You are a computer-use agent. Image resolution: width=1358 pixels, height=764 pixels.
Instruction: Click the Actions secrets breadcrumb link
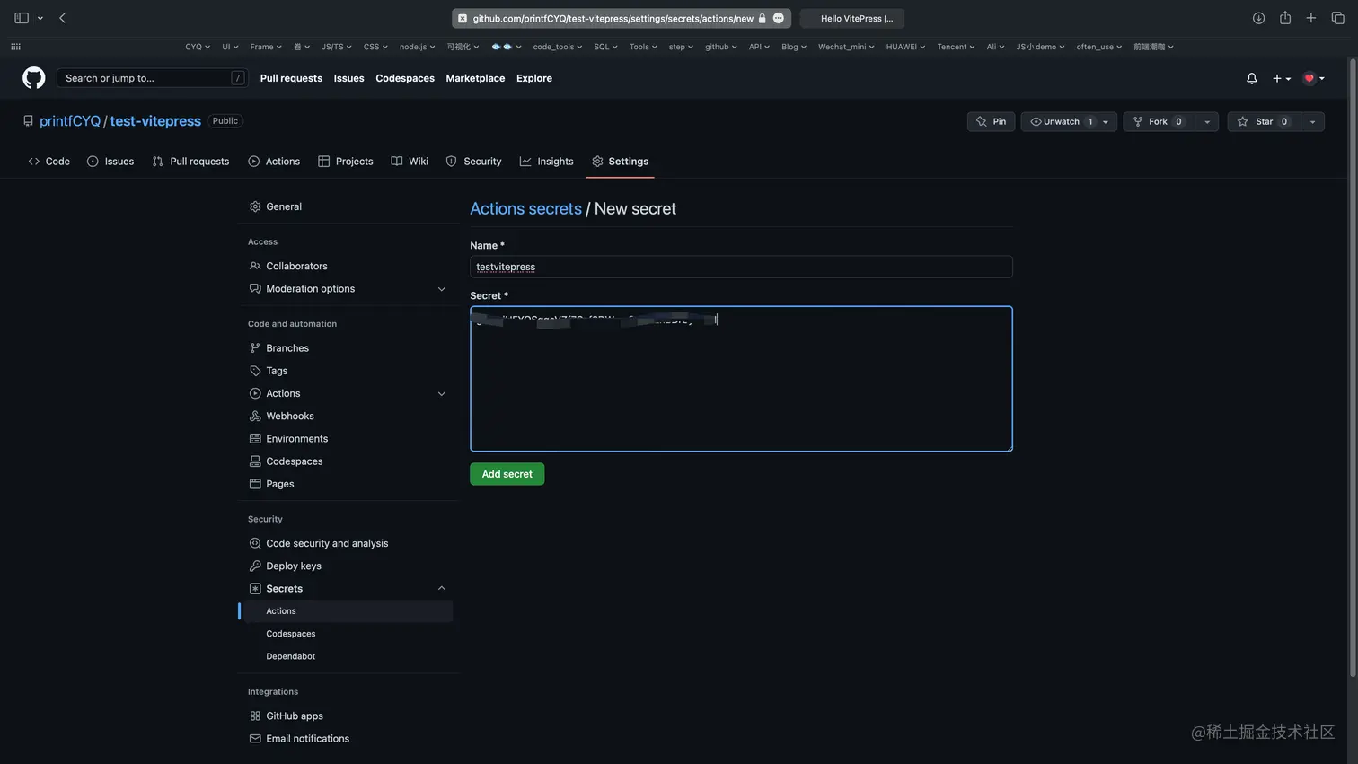point(525,208)
